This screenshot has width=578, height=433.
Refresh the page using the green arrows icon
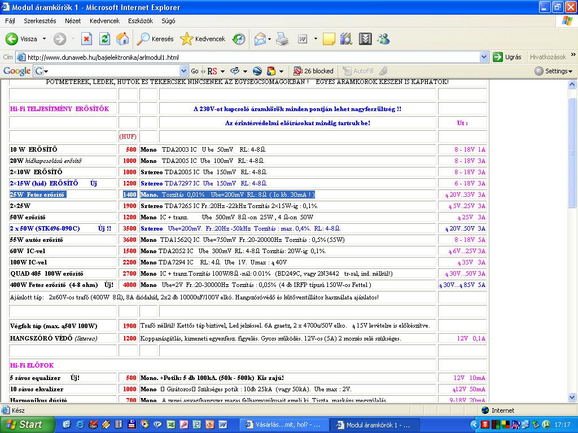pos(104,39)
